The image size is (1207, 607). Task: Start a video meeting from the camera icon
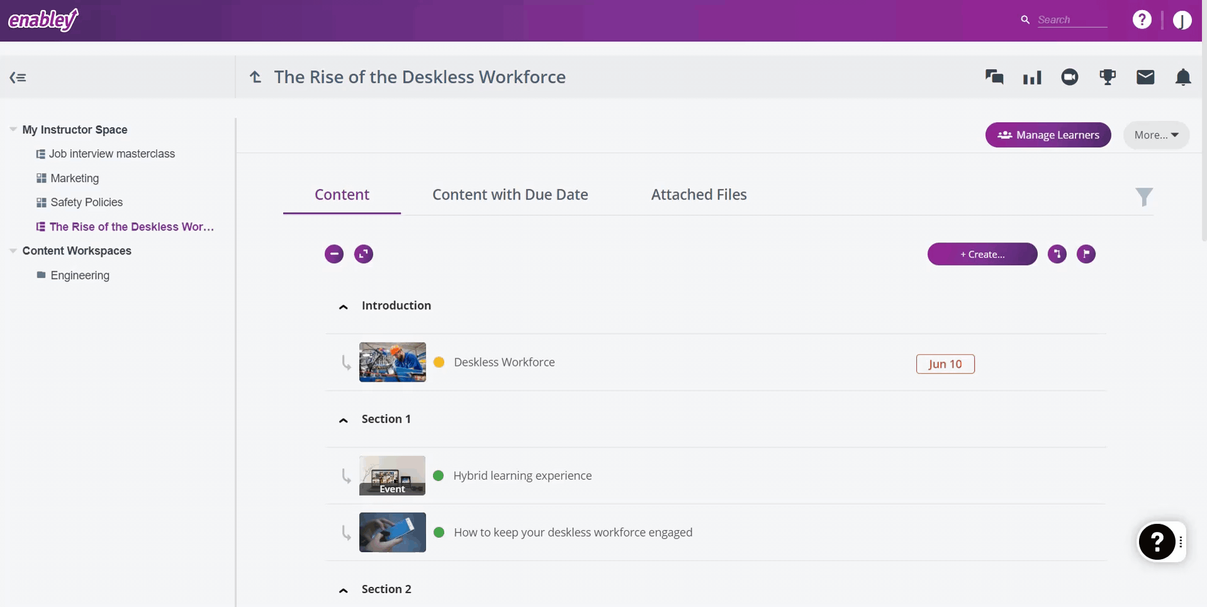tap(1070, 77)
